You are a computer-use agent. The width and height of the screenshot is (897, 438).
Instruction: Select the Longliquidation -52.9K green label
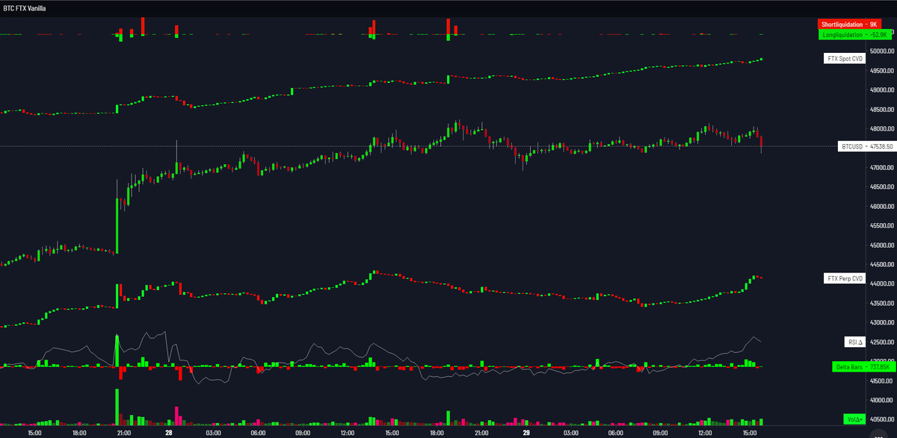pyautogui.click(x=854, y=34)
